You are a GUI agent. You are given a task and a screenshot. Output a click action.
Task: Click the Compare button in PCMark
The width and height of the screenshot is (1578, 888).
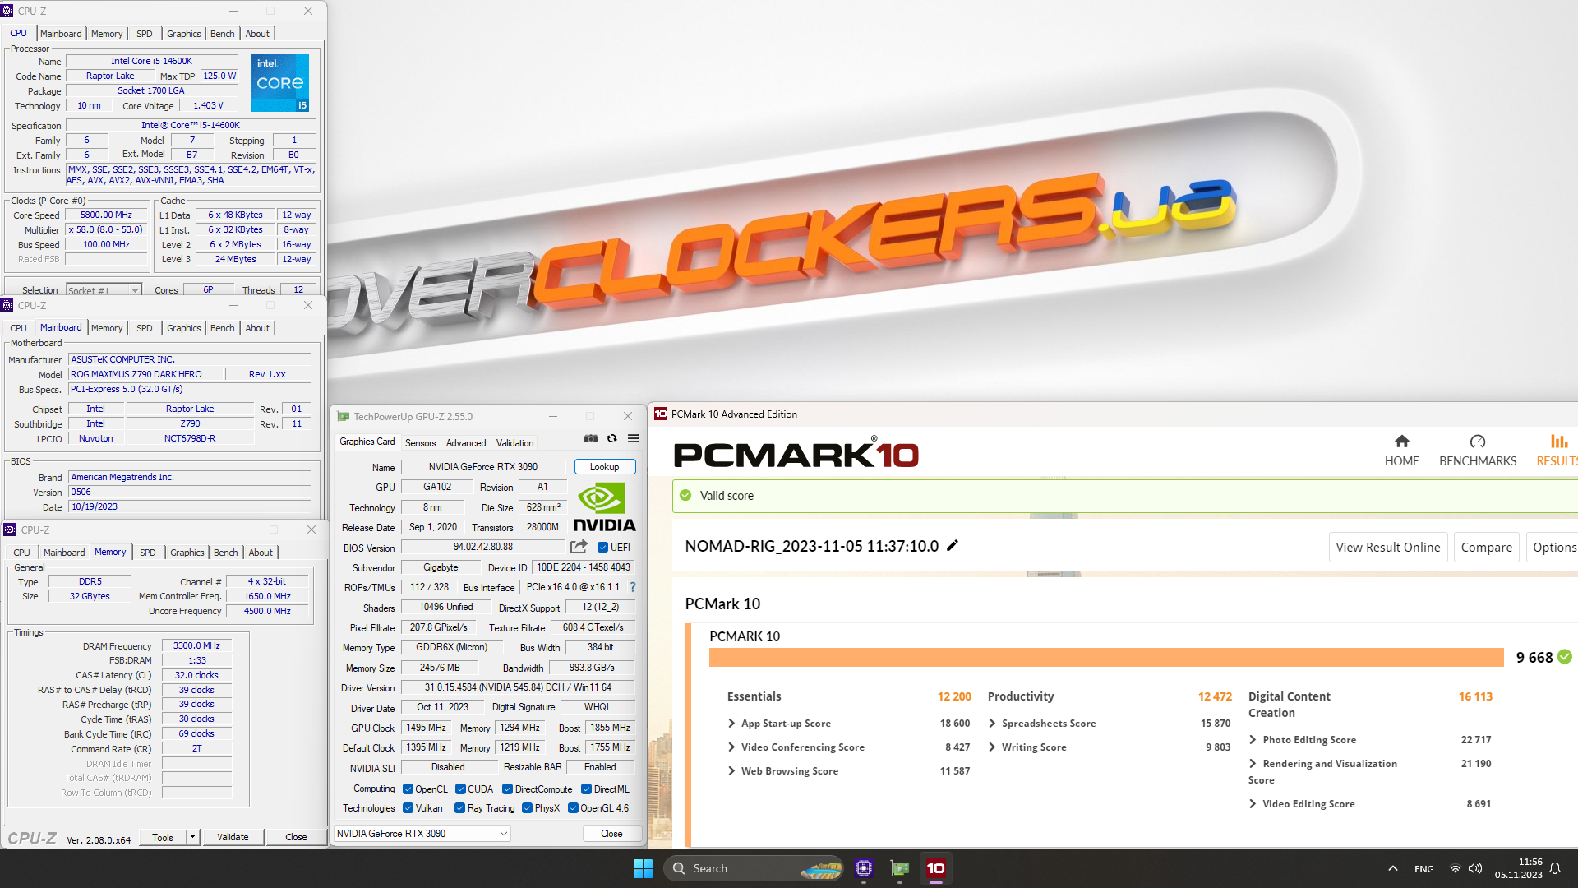1487,548
